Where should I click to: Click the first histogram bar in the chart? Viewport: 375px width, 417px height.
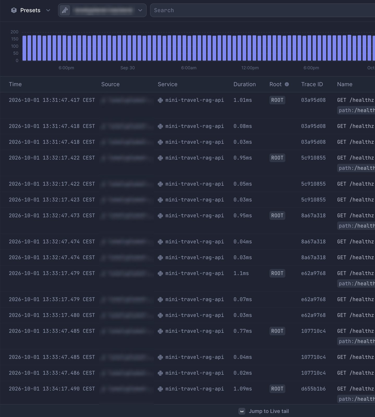coord(24,48)
